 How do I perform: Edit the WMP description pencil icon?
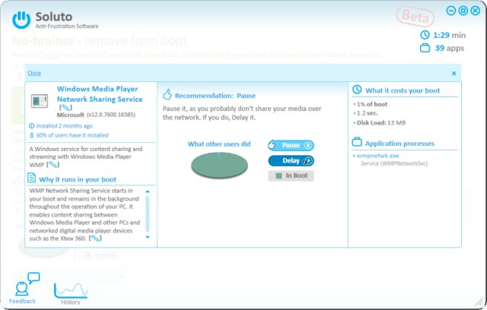(x=53, y=165)
